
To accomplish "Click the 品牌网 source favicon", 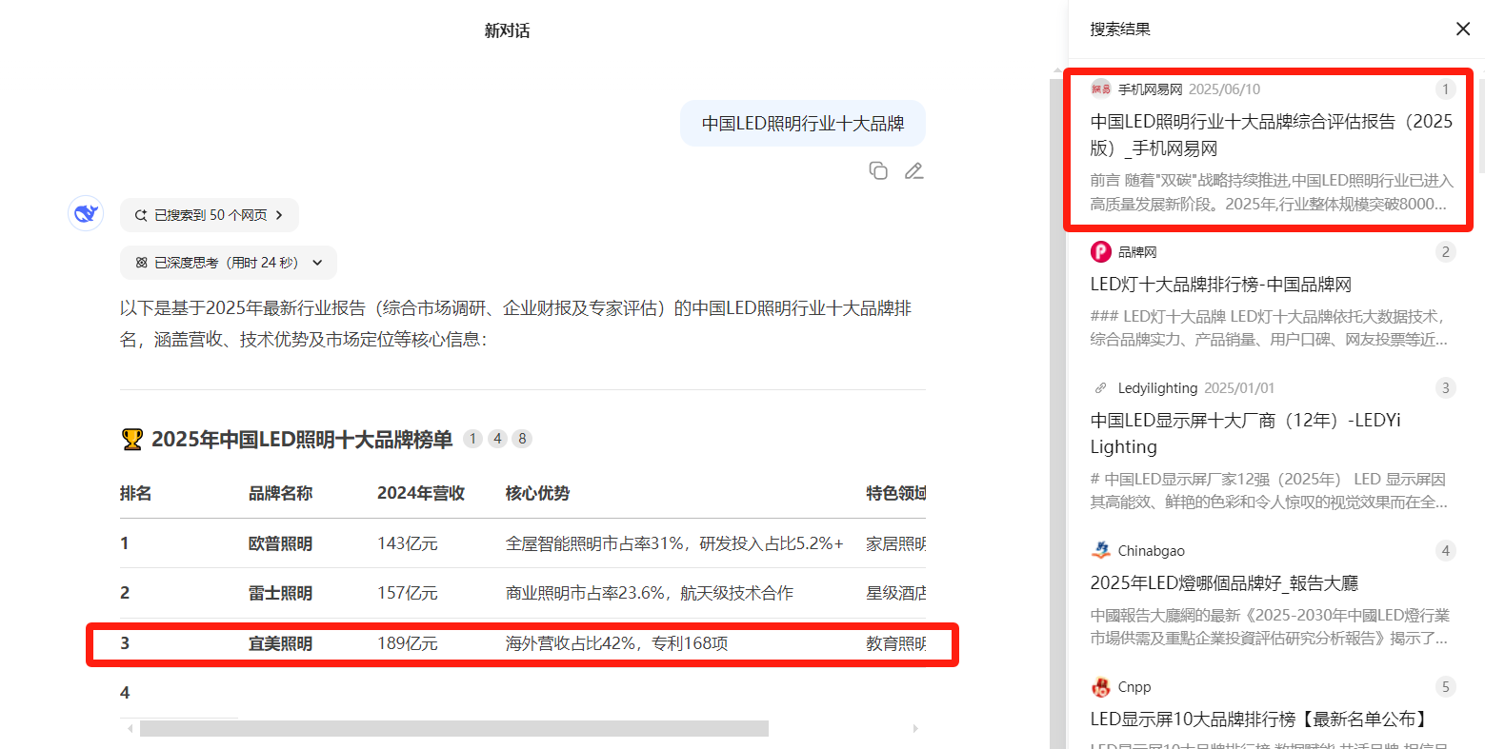I will coord(1101,251).
